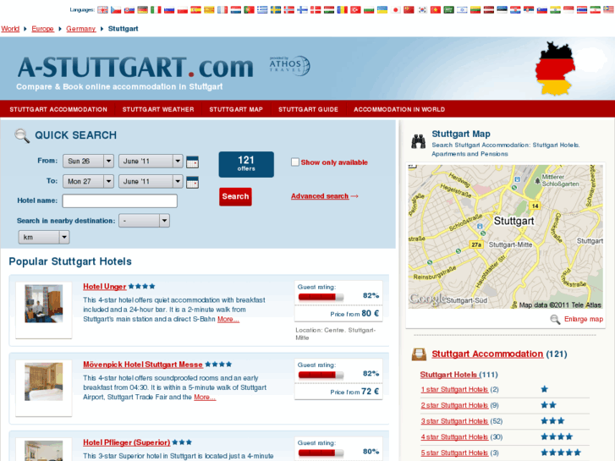Open Accommodation in World menu item
This screenshot has width=615, height=461.
pyautogui.click(x=399, y=109)
